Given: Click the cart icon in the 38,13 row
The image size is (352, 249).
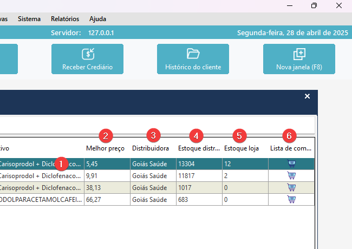Looking at the screenshot, I should 291,187.
